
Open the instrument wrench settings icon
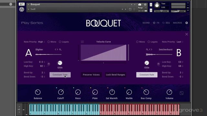tap(22, 4)
